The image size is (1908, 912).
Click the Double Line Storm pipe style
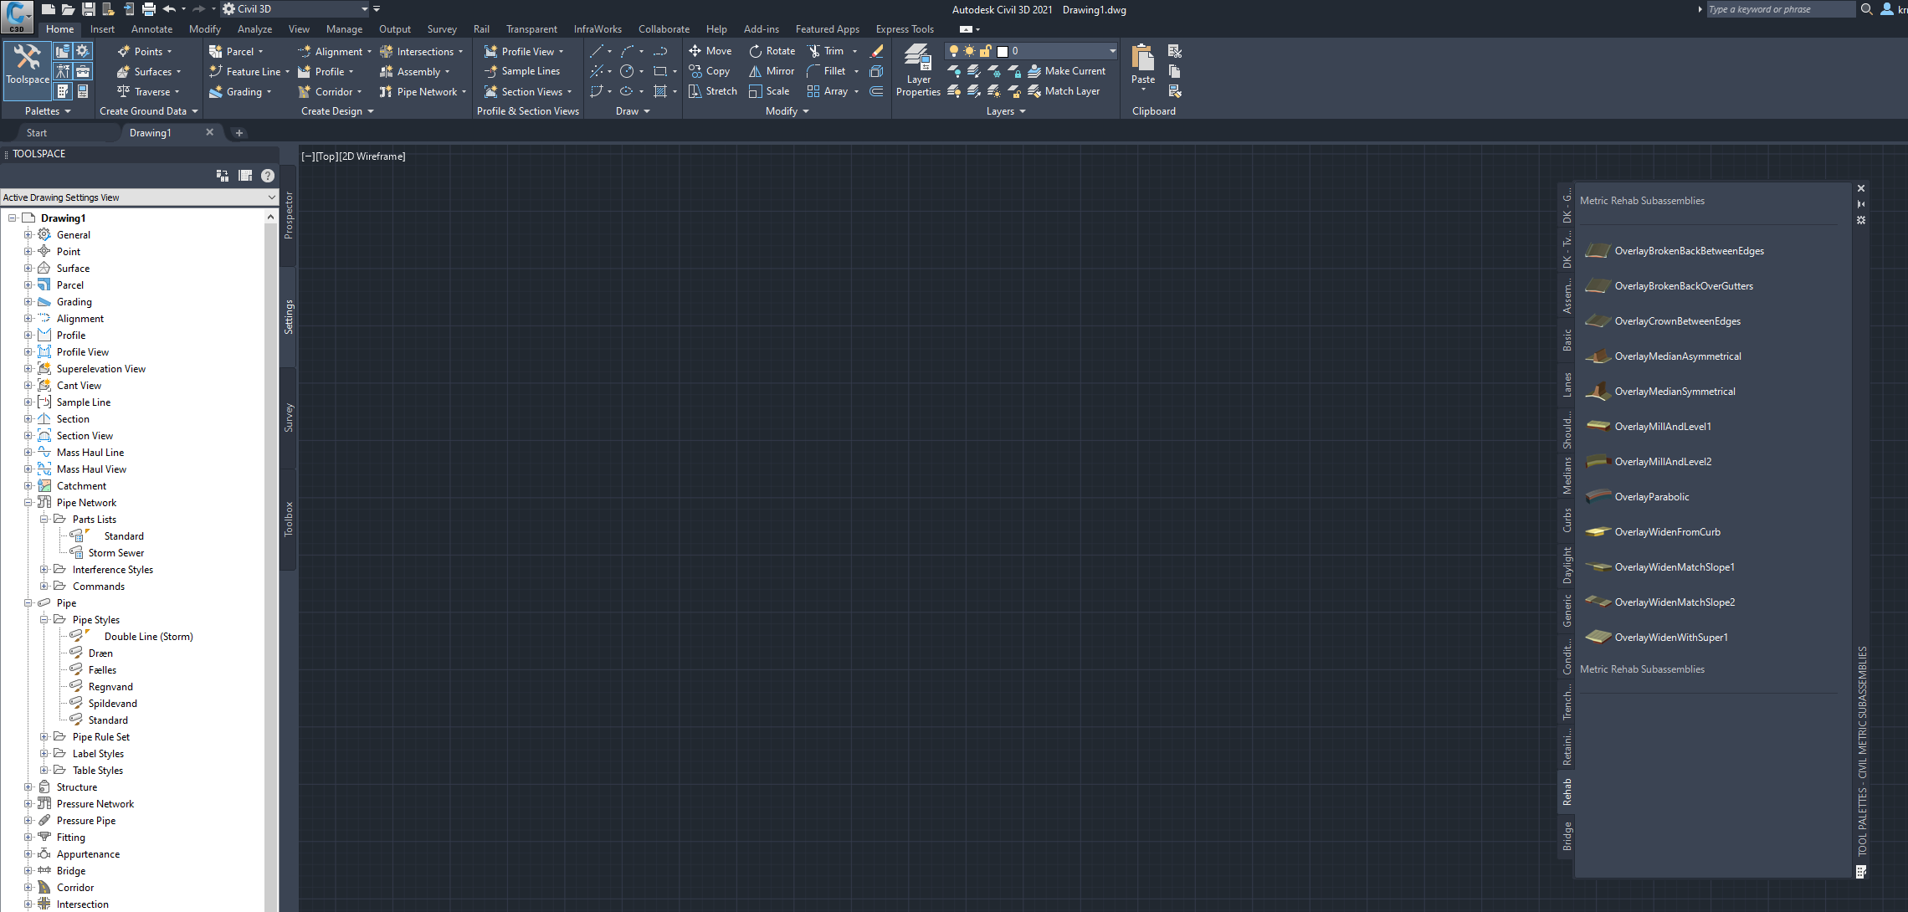146,636
